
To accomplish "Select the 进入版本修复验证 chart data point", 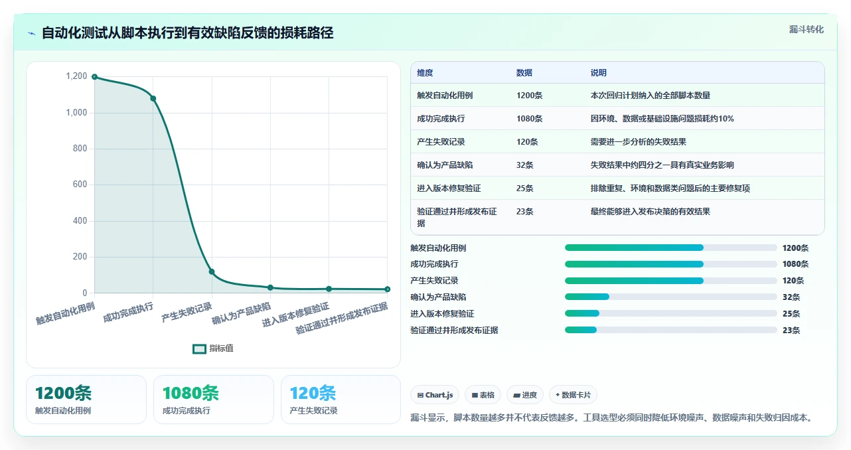I will (329, 289).
